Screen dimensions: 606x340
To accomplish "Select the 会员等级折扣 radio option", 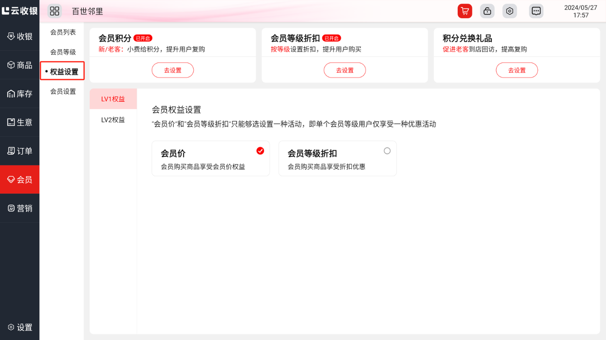I will 387,151.
